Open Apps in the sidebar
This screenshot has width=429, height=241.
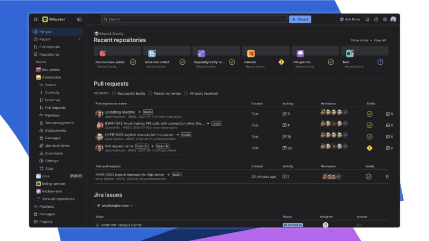[x=49, y=169]
